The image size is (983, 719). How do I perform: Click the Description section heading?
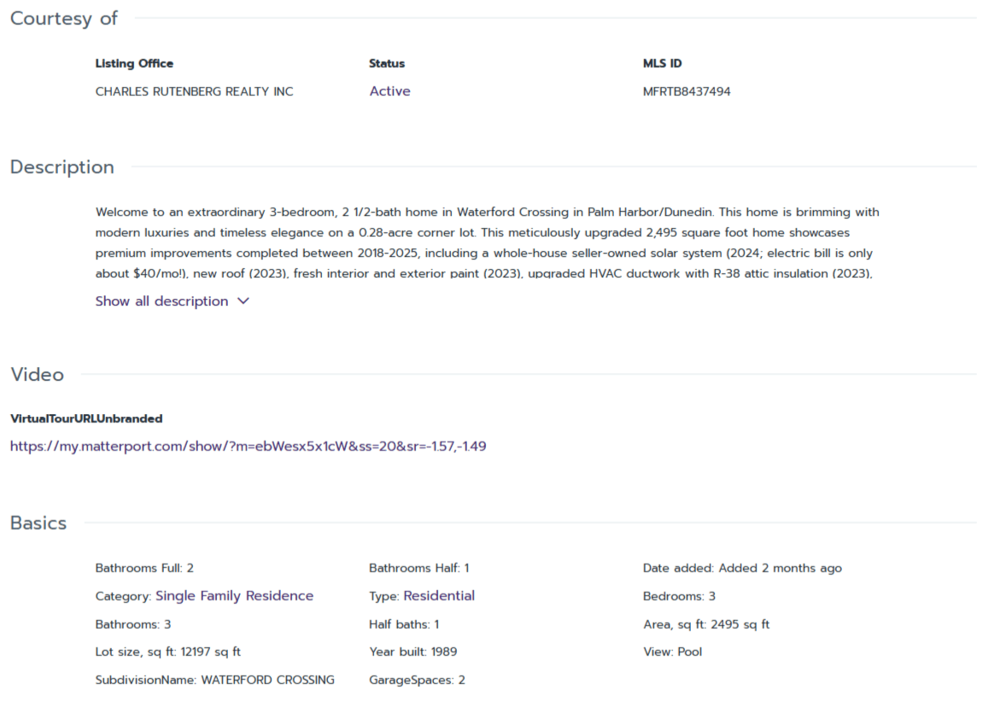[62, 167]
